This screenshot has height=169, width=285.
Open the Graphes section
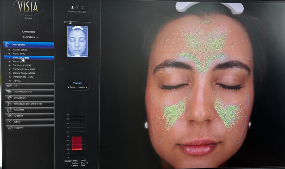point(29,116)
